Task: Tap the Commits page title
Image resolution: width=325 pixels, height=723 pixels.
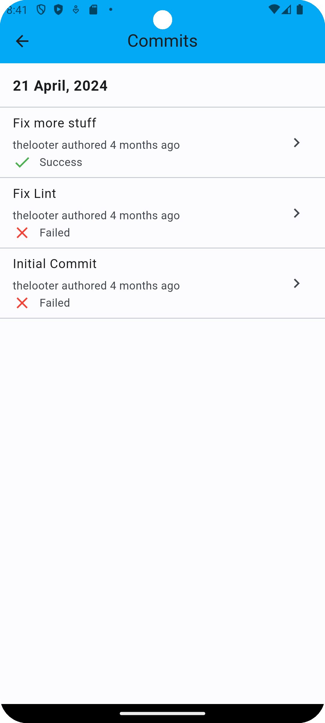Action: point(162,41)
